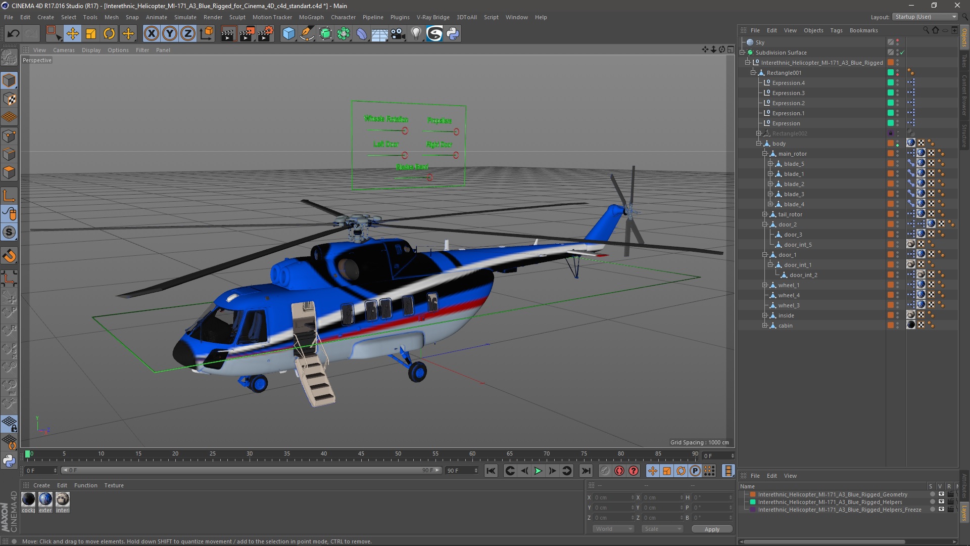Toggle the Subdivision Surface enable checkmark
The height and width of the screenshot is (546, 970).
(902, 53)
